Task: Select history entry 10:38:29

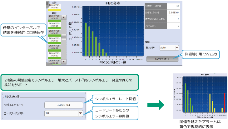Action: tap(54, 33)
